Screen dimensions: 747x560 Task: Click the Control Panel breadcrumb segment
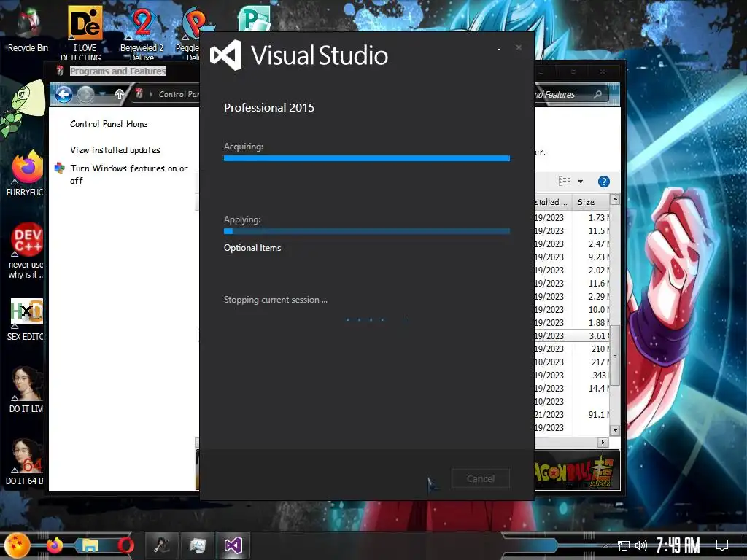click(x=179, y=94)
